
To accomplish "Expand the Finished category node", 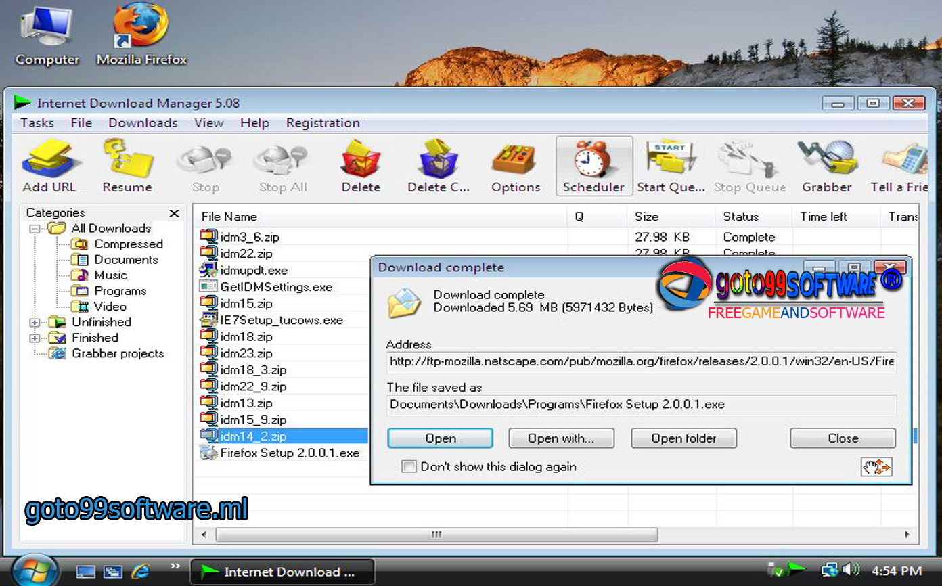I will click(x=35, y=338).
